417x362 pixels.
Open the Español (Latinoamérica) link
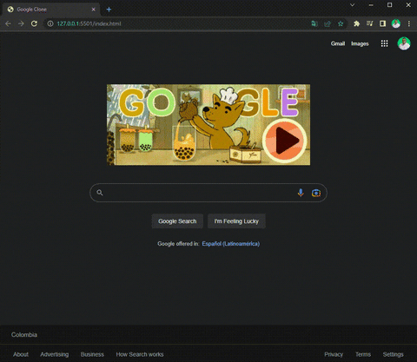[231, 244]
